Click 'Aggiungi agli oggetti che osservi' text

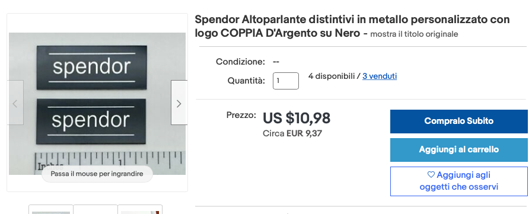tap(458, 181)
